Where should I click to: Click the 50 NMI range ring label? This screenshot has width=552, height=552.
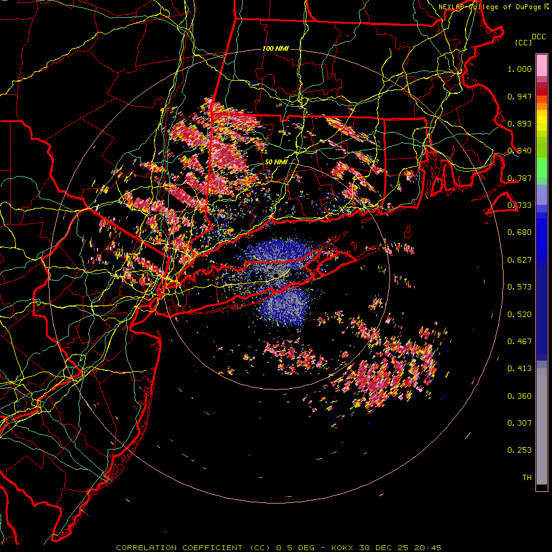click(276, 163)
